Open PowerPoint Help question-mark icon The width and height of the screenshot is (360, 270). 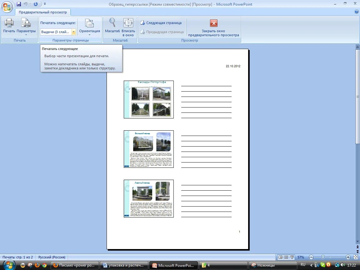pos(357,12)
